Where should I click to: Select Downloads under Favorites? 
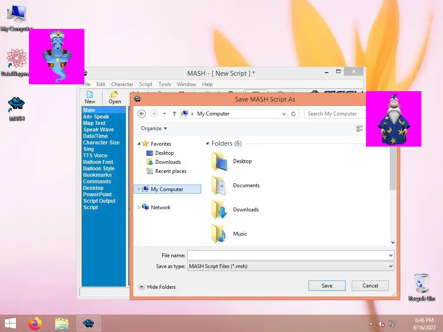pyautogui.click(x=164, y=162)
